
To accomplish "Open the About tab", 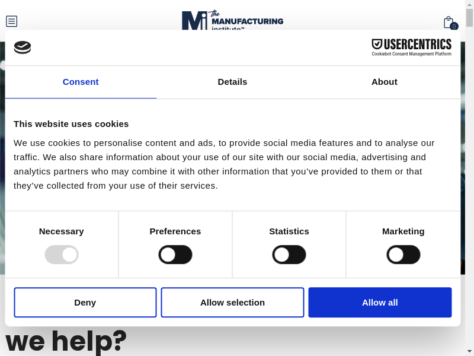I will click(x=385, y=82).
